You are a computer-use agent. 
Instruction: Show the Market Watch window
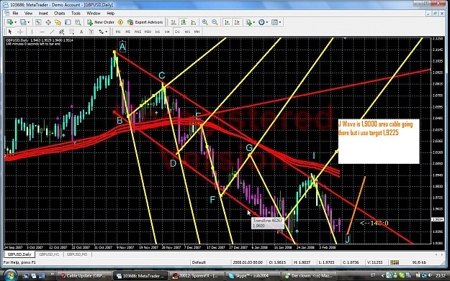pyautogui.click(x=38, y=22)
